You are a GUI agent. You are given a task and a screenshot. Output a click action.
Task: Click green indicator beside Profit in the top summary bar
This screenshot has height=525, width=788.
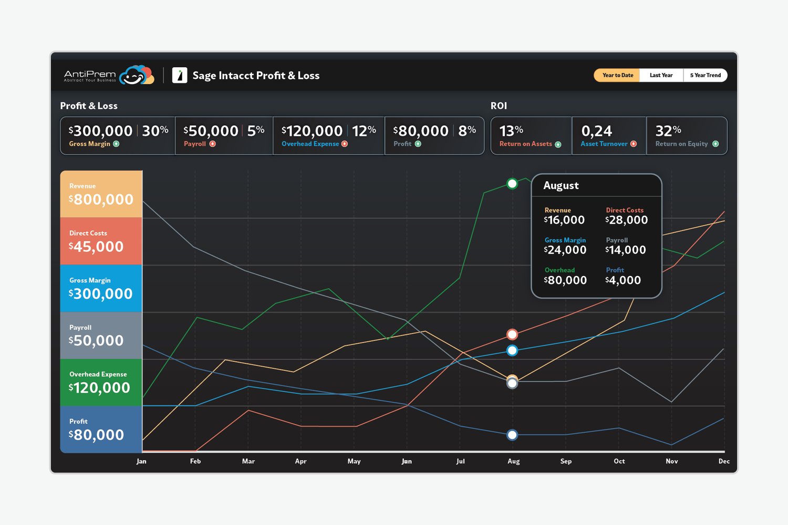[x=418, y=144]
